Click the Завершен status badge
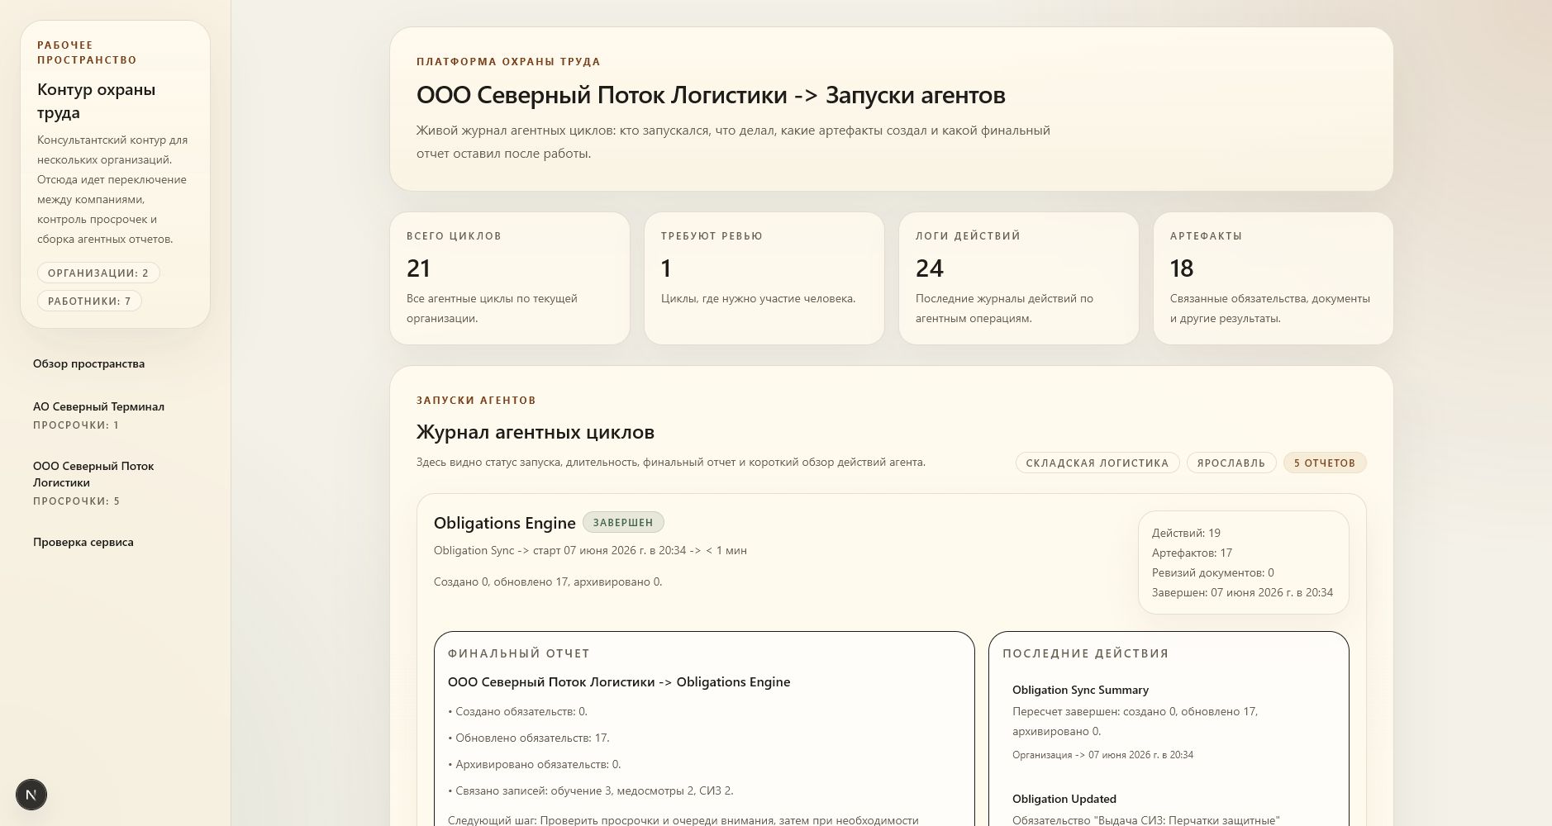The width and height of the screenshot is (1552, 826). click(623, 522)
